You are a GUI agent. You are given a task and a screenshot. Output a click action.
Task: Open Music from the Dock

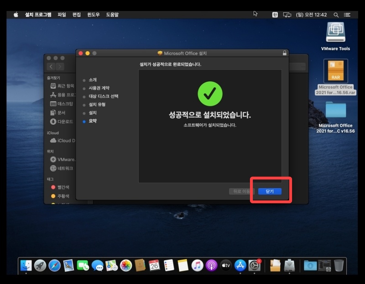coord(197,265)
